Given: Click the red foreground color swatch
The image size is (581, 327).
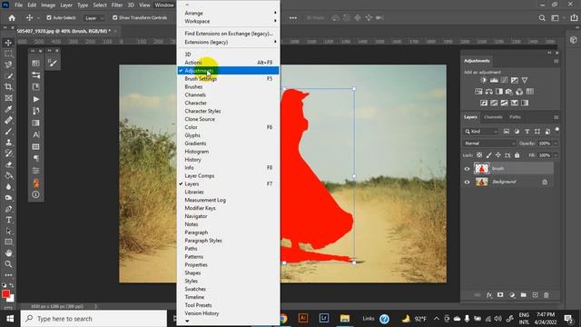Looking at the screenshot, I should coord(5,294).
